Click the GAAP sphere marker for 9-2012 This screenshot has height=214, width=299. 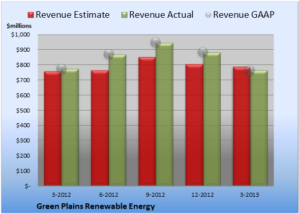click(x=156, y=43)
